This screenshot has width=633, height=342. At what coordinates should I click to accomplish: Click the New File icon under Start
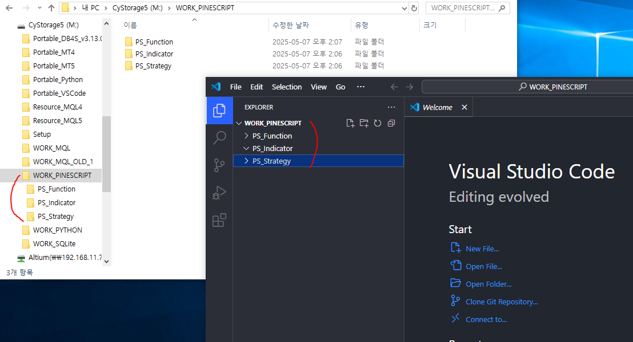click(x=455, y=248)
